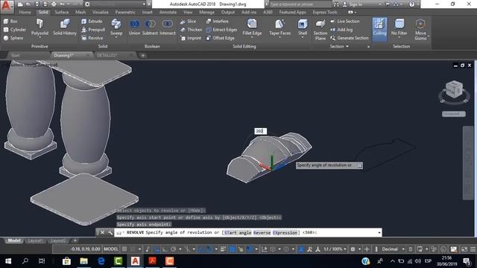Screen dimensions: 477x268
Task: Open annotation scale 1:1 / 100% dropdown
Action: coord(335,249)
